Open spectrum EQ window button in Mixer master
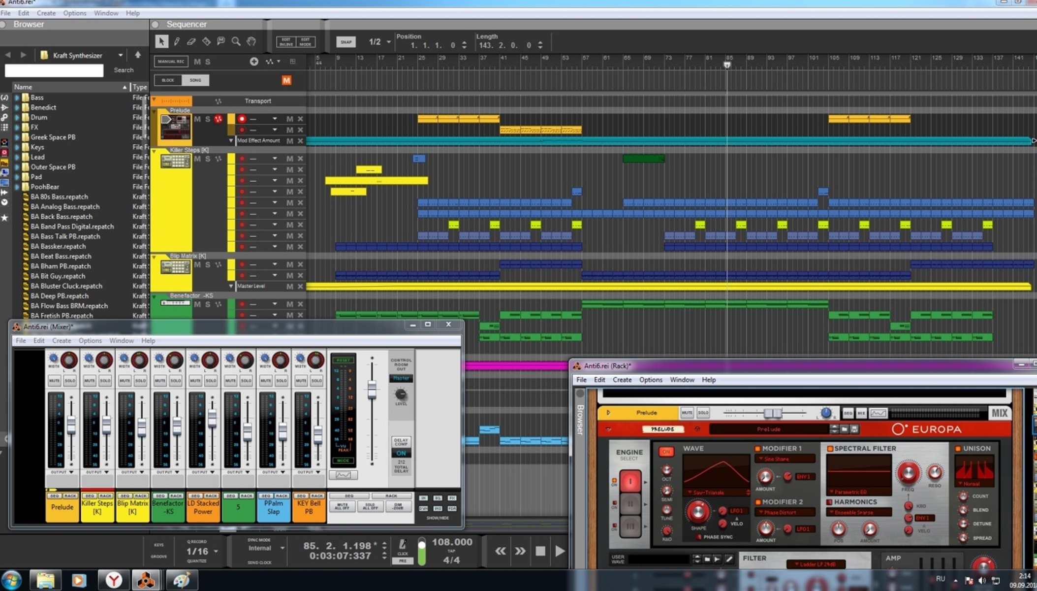Image resolution: width=1037 pixels, height=591 pixels. [x=344, y=475]
